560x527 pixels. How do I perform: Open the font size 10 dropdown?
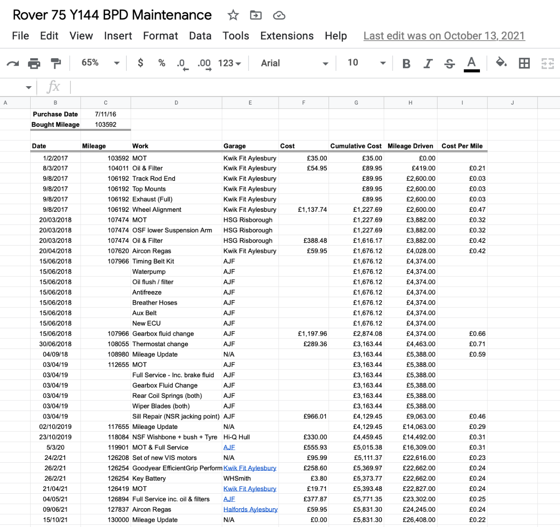click(367, 63)
